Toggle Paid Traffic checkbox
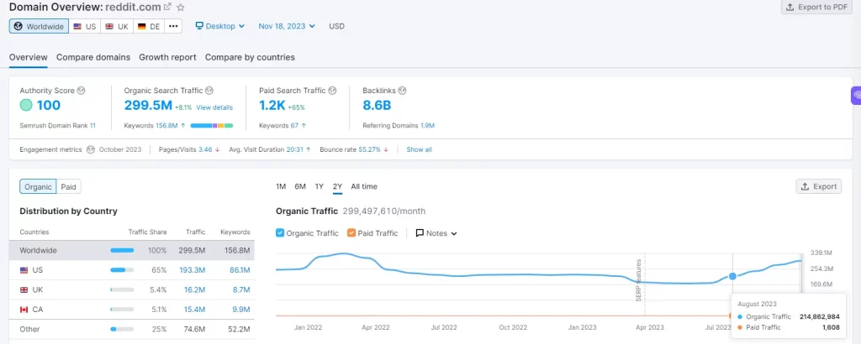This screenshot has height=344, width=861. 351,232
